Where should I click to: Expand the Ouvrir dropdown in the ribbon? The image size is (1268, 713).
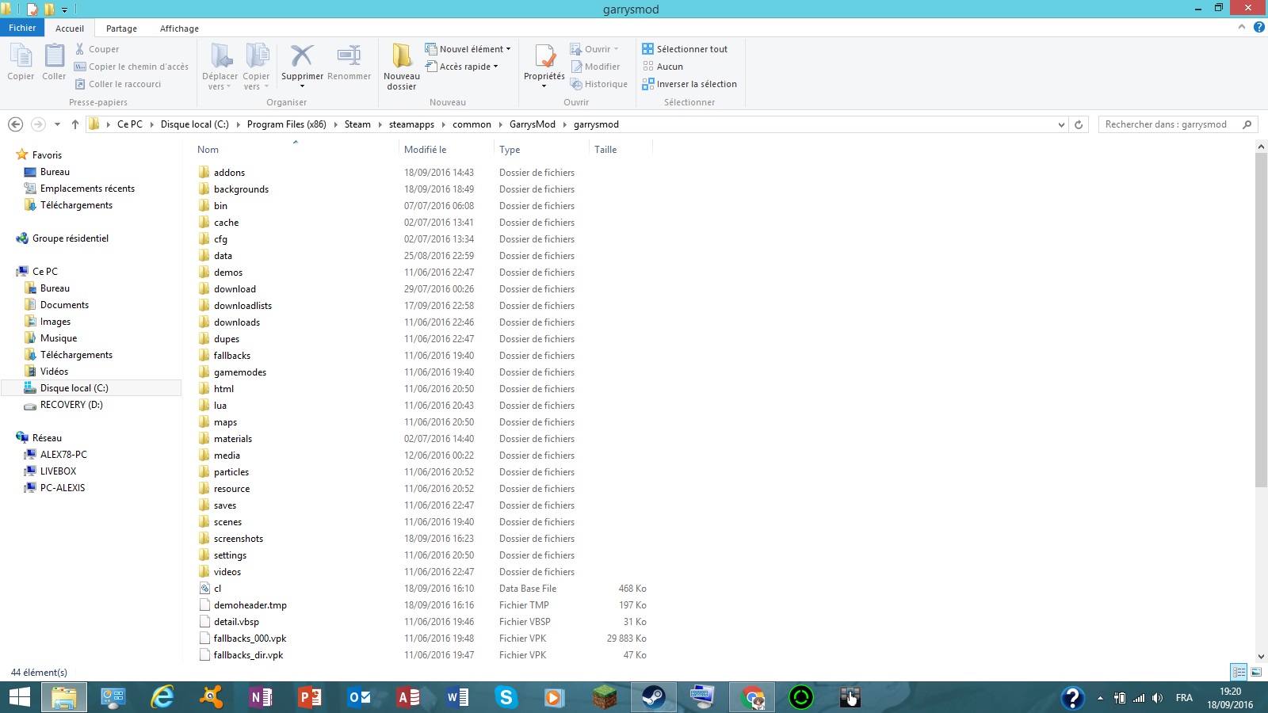616,49
